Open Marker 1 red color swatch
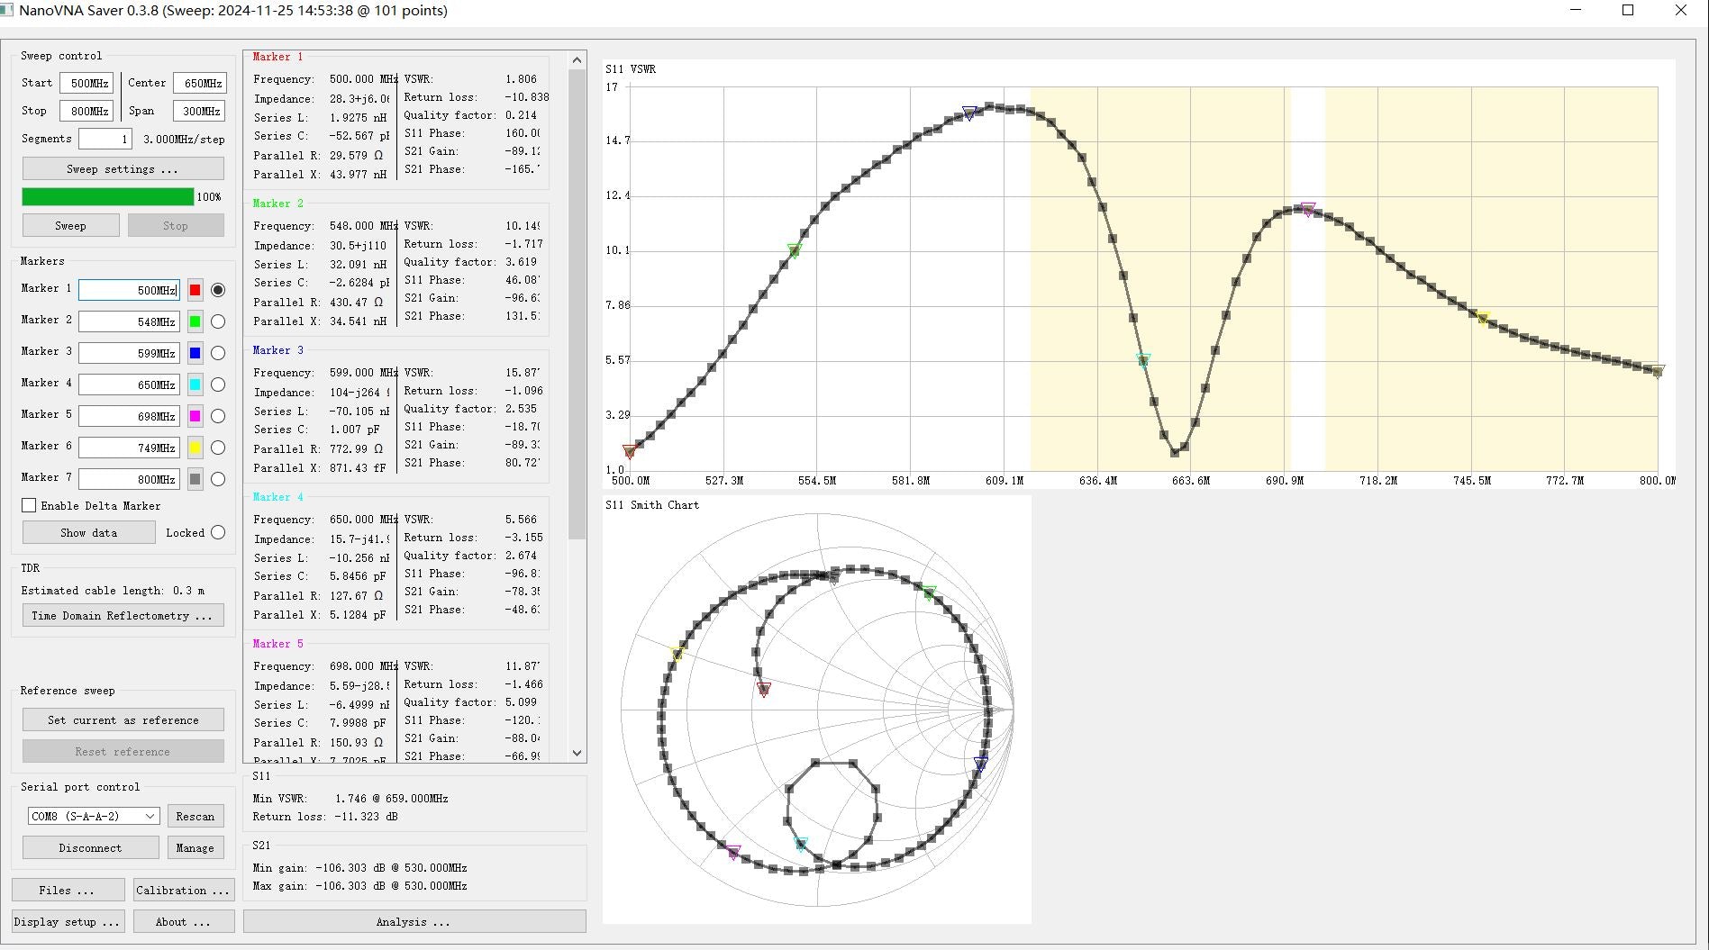The width and height of the screenshot is (1709, 950). pos(195,290)
